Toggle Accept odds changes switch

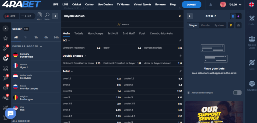pyautogui.click(x=237, y=93)
